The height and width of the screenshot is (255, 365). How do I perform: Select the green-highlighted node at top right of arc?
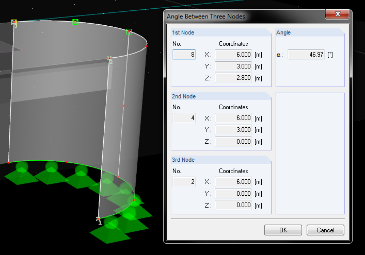[x=129, y=31]
